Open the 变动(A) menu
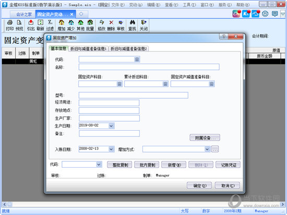This screenshot has height=215, width=287. [136, 5]
